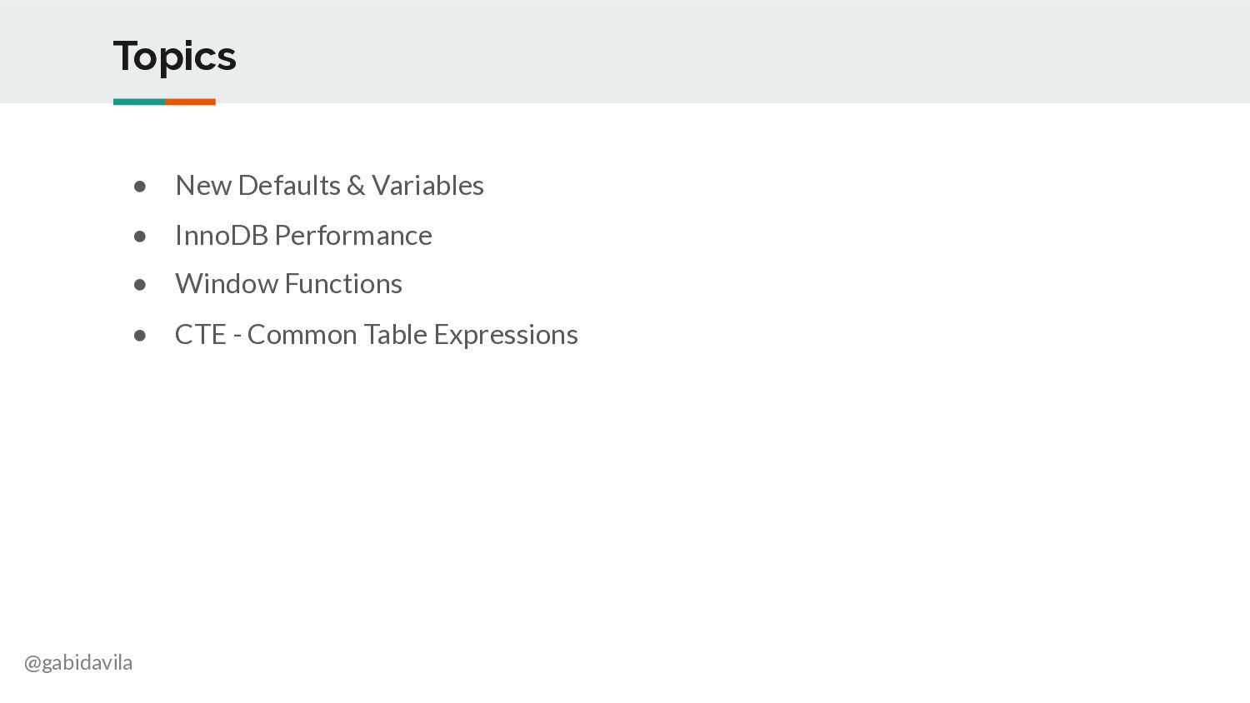The image size is (1250, 703).
Task: Click the word "Variables" in first bullet
Action: click(x=427, y=185)
